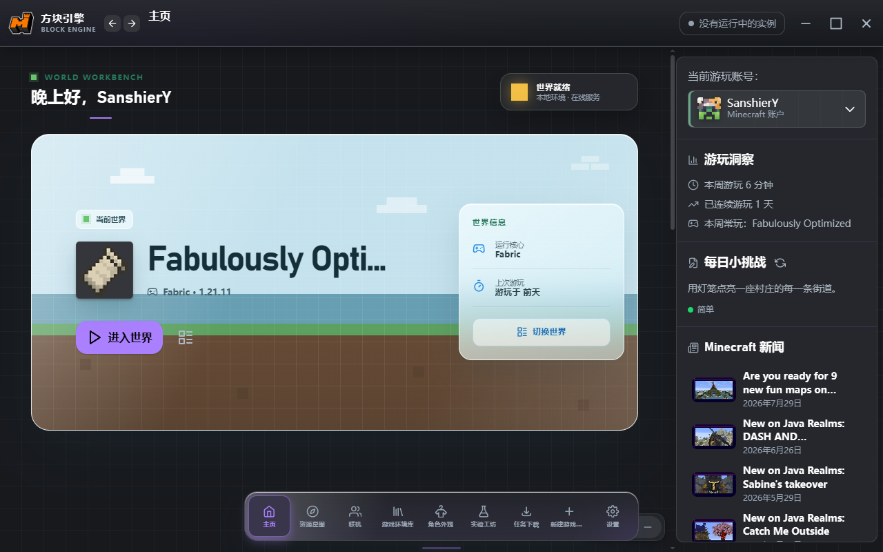Click the scrollbar's up arrow
Viewport: 883px width, 552px height.
pos(673,51)
